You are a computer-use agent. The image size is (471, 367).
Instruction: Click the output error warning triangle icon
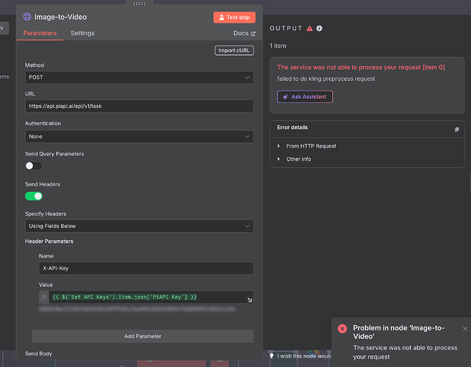tap(309, 29)
